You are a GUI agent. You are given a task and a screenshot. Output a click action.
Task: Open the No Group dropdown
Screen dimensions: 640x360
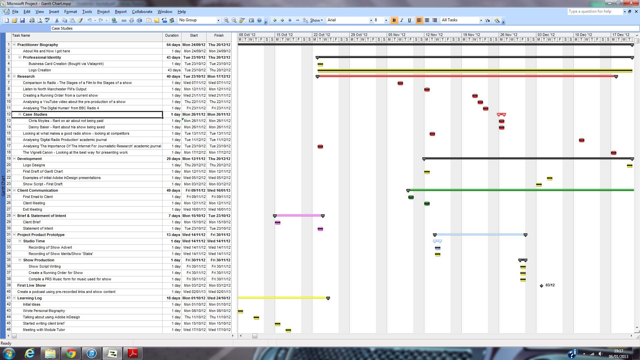click(218, 20)
